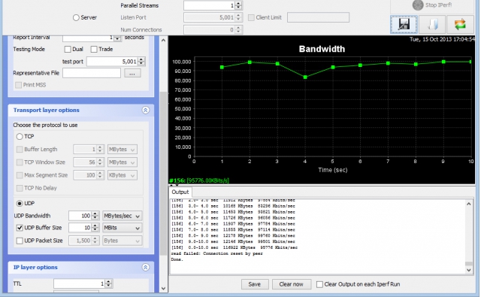Toggle the TCP No Delay checkbox
Viewport: 481px width, 297px height.
click(20, 188)
